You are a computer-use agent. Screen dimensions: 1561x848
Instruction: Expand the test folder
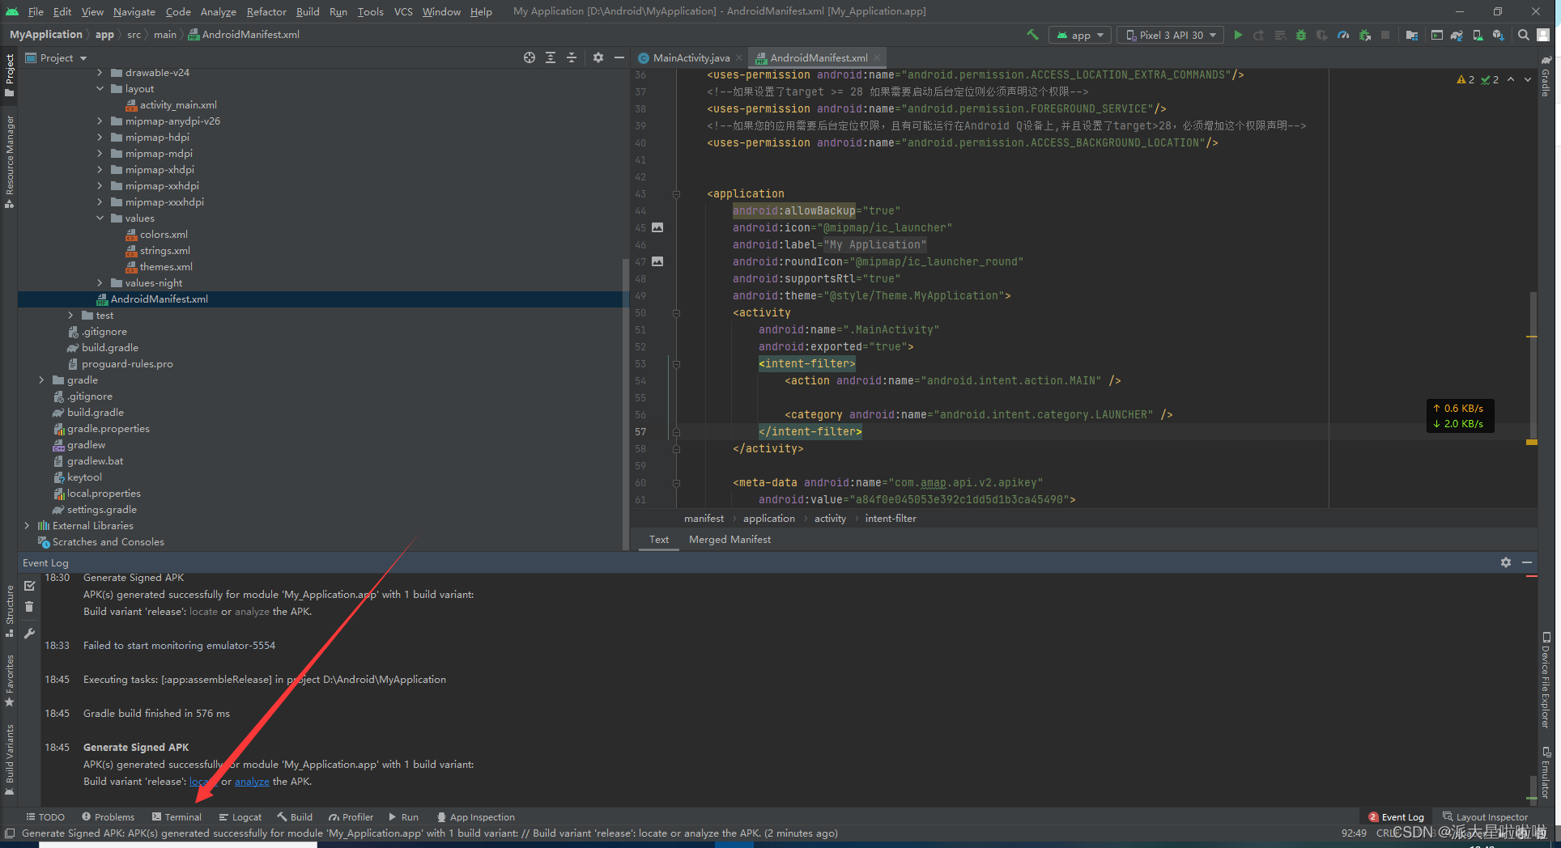[71, 316]
